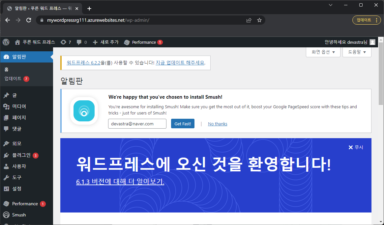Click the site lock icon in address bar
The image size is (384, 225).
(x=42, y=20)
